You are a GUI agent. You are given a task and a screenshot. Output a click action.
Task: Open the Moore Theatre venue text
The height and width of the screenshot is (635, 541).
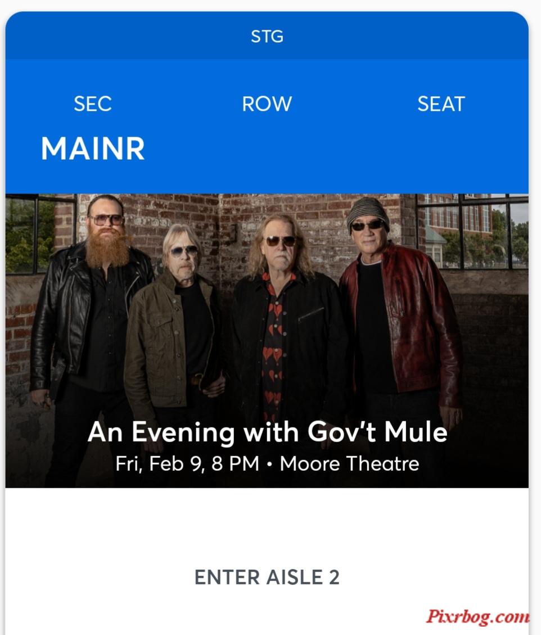point(349,463)
